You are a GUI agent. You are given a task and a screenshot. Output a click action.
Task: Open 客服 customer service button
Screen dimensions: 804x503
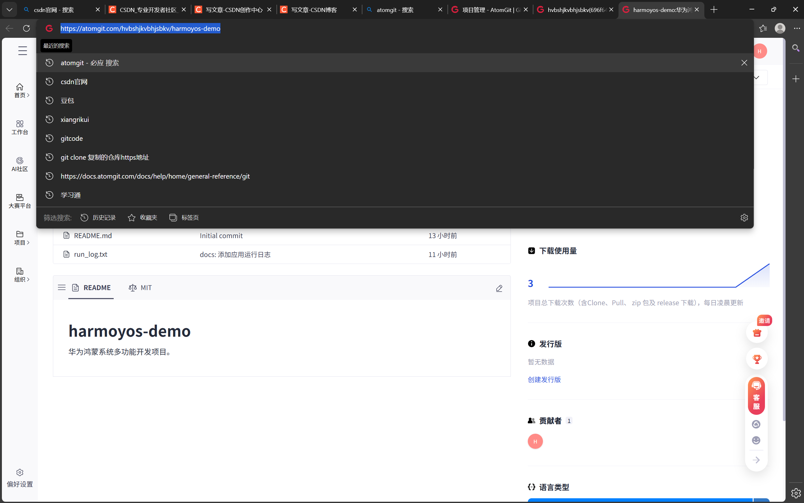(756, 396)
